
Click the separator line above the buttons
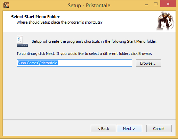click(x=89, y=120)
